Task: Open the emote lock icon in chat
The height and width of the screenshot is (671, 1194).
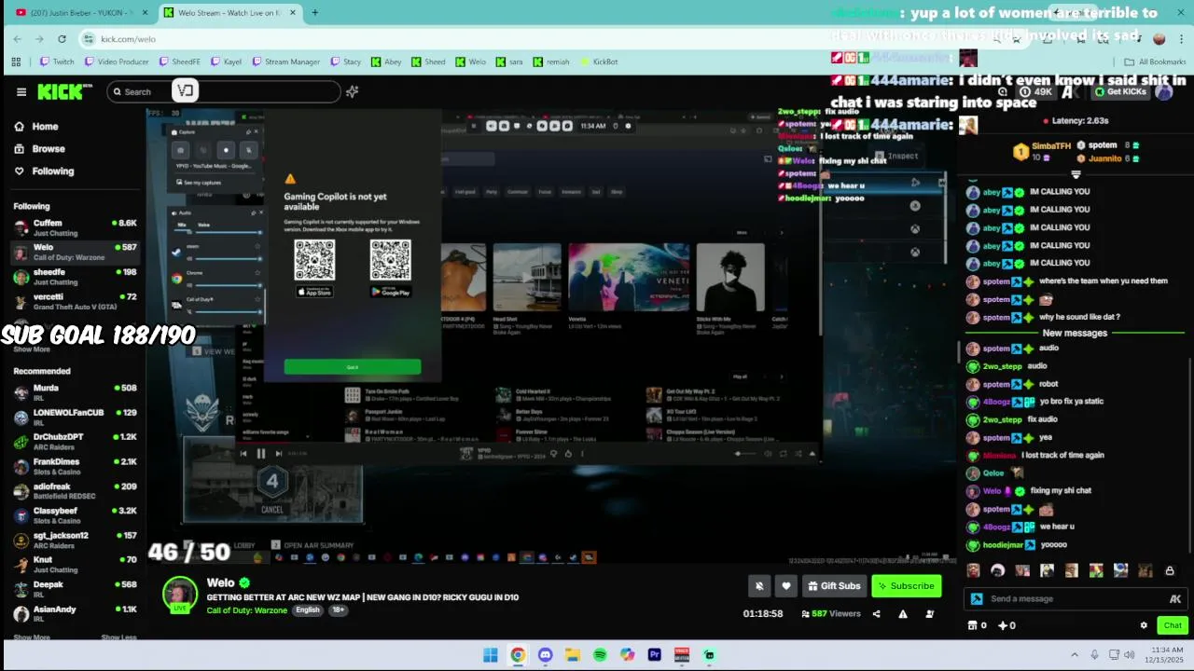Action: pos(1169,571)
